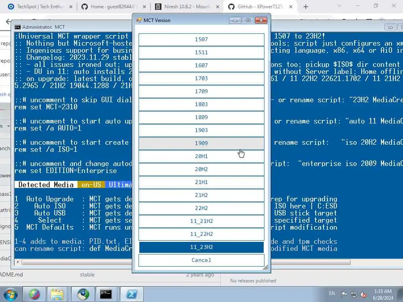Select the 11_21H2 version button

coord(201,221)
